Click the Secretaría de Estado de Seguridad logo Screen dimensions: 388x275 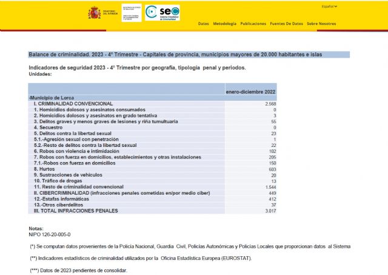131,13
